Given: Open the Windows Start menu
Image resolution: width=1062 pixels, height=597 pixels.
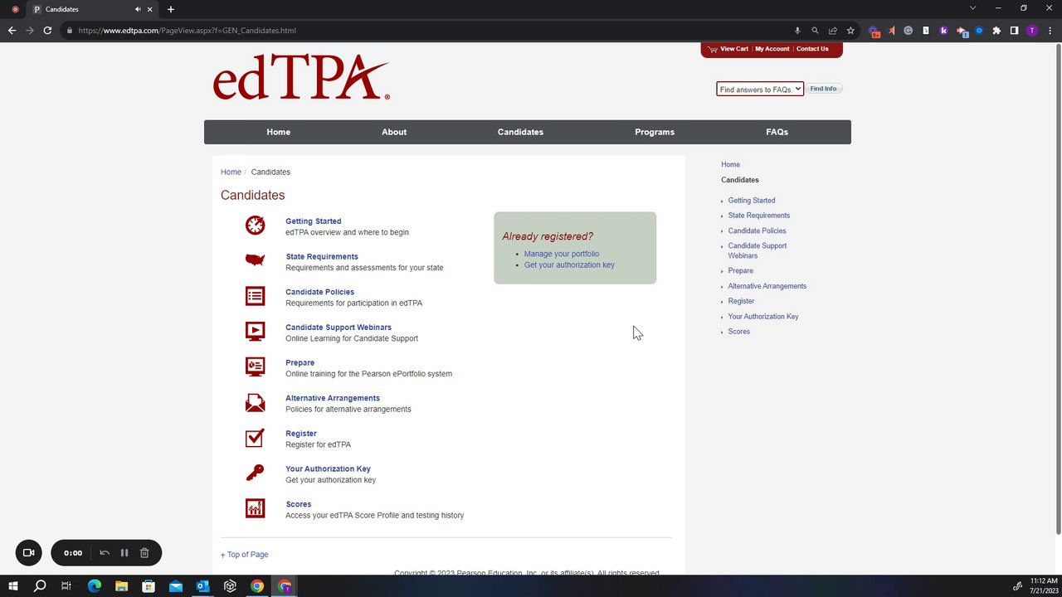Looking at the screenshot, I should [13, 586].
